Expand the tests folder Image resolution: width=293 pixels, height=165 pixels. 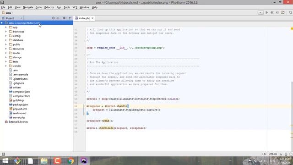coord(6,61)
